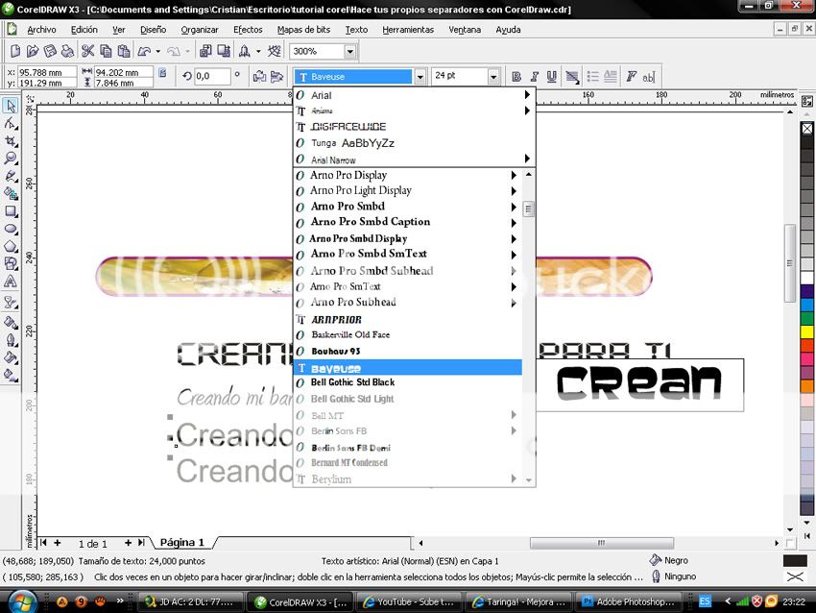The height and width of the screenshot is (613, 816).
Task: Select the Basic Shapes tool
Action: tap(11, 264)
